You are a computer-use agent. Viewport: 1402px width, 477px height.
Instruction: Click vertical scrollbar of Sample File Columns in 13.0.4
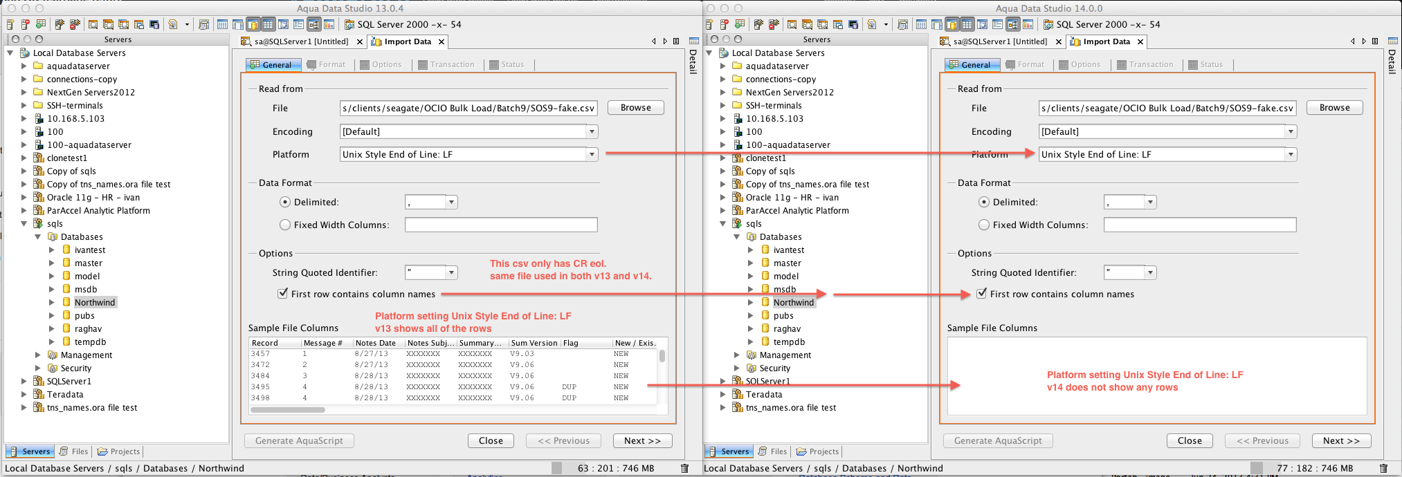(662, 355)
